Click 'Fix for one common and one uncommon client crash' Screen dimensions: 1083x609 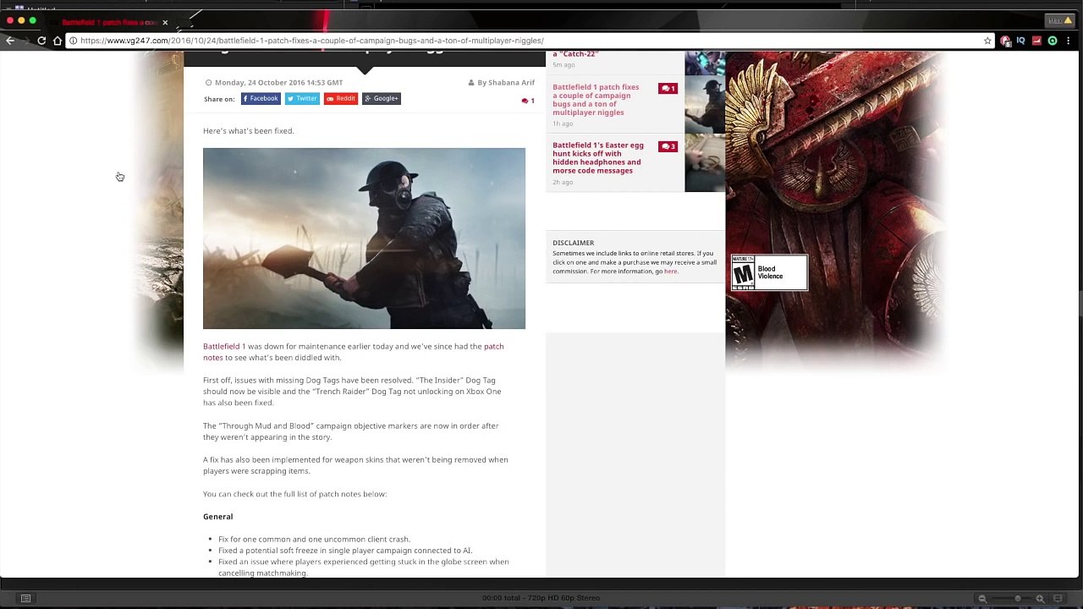tap(314, 540)
